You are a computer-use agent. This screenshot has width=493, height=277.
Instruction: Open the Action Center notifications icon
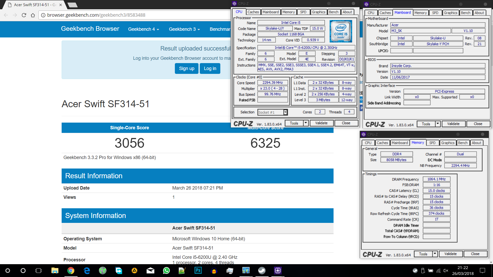coord(482,271)
